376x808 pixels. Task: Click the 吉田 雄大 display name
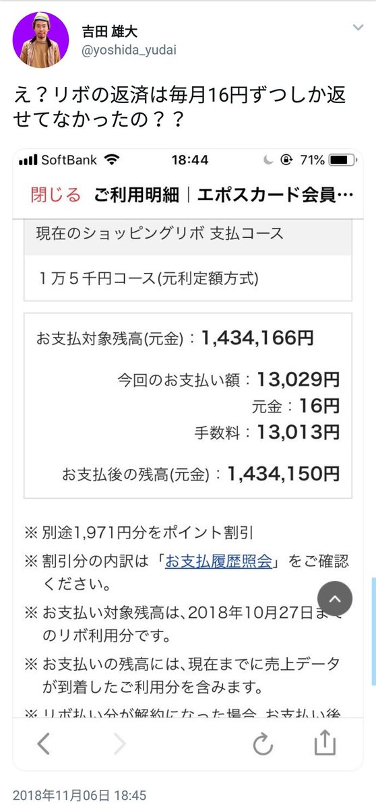click(110, 32)
